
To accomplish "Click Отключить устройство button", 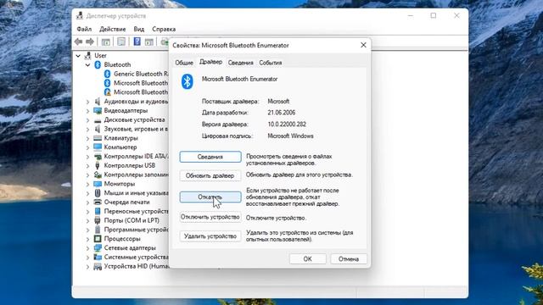I will pos(210,217).
